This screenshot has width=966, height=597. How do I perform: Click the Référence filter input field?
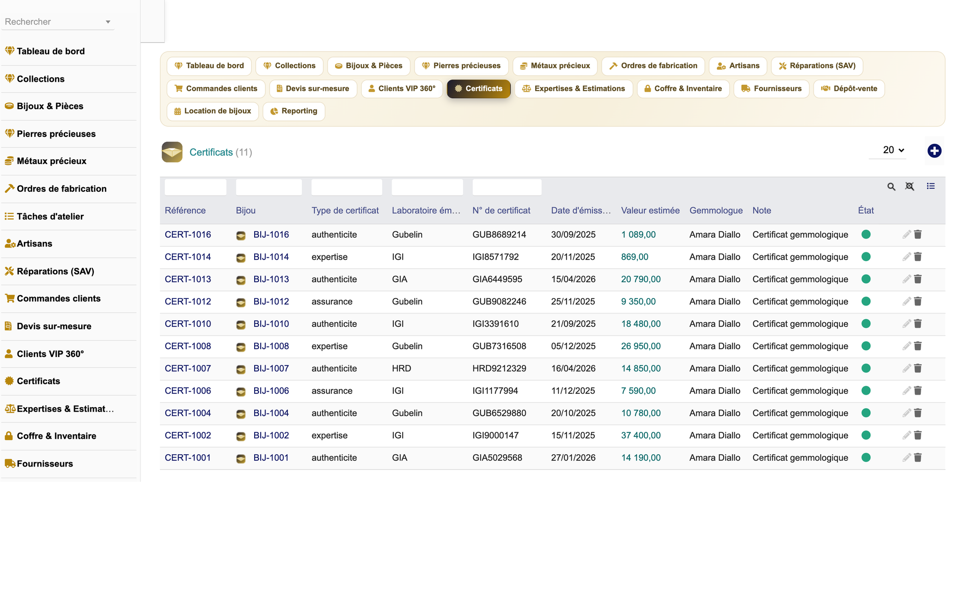coord(196,187)
